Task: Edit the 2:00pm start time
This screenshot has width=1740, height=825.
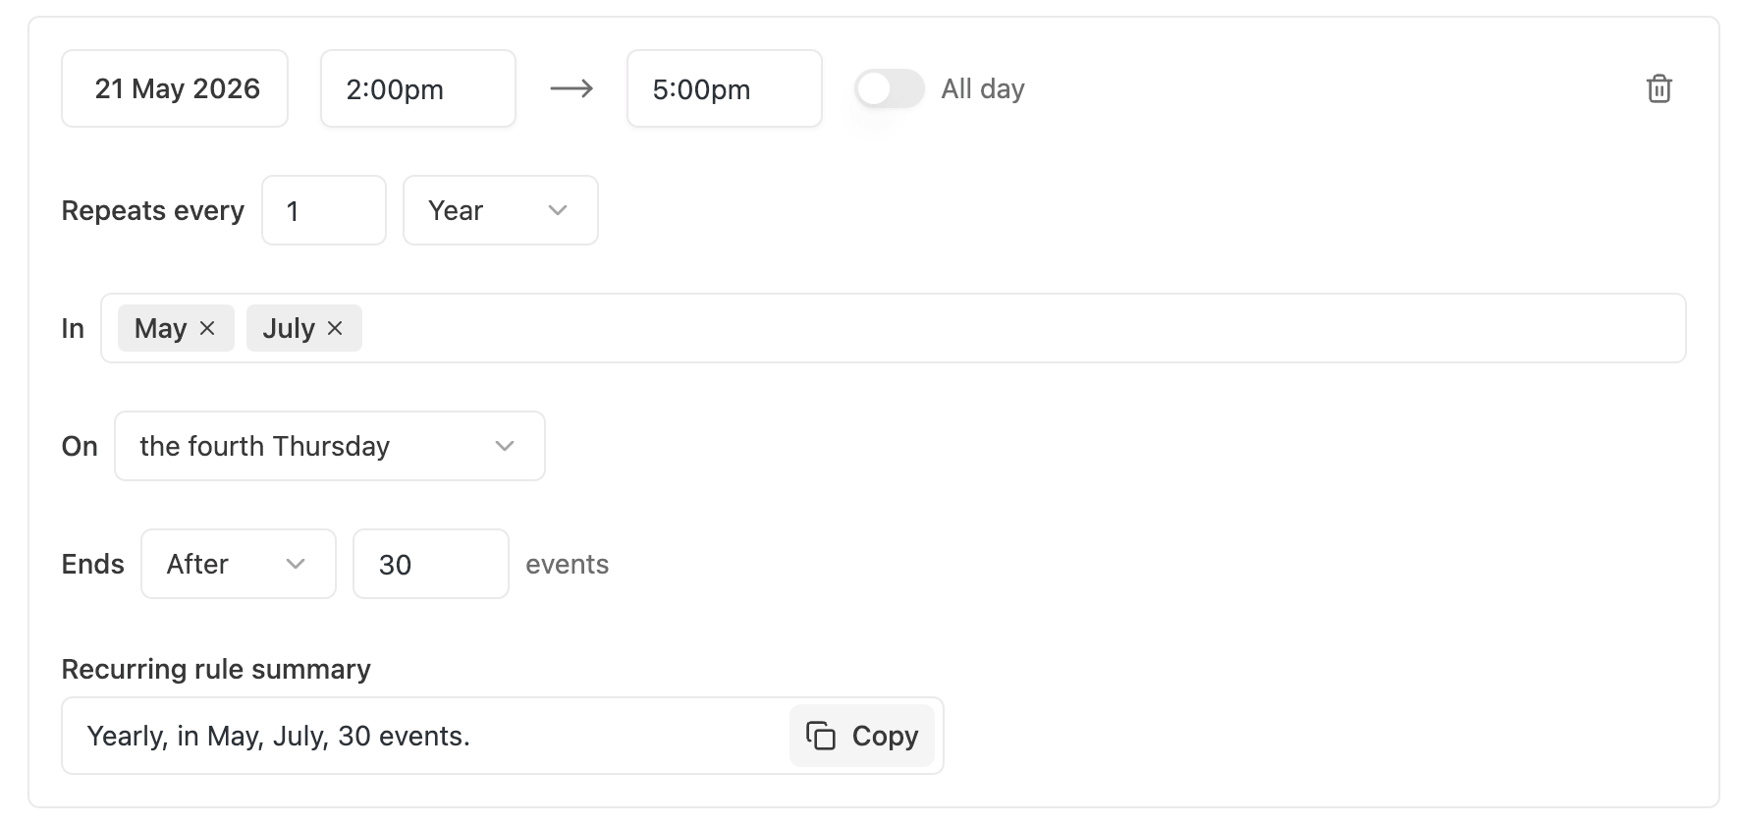Action: click(x=417, y=88)
